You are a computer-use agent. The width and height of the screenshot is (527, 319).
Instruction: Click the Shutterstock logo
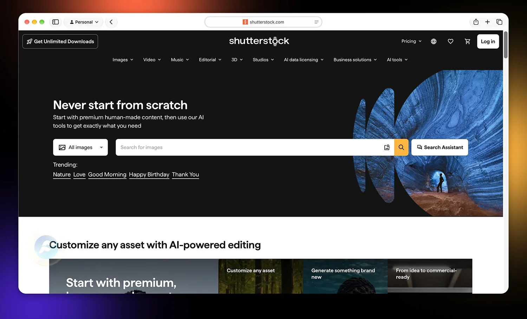(259, 41)
